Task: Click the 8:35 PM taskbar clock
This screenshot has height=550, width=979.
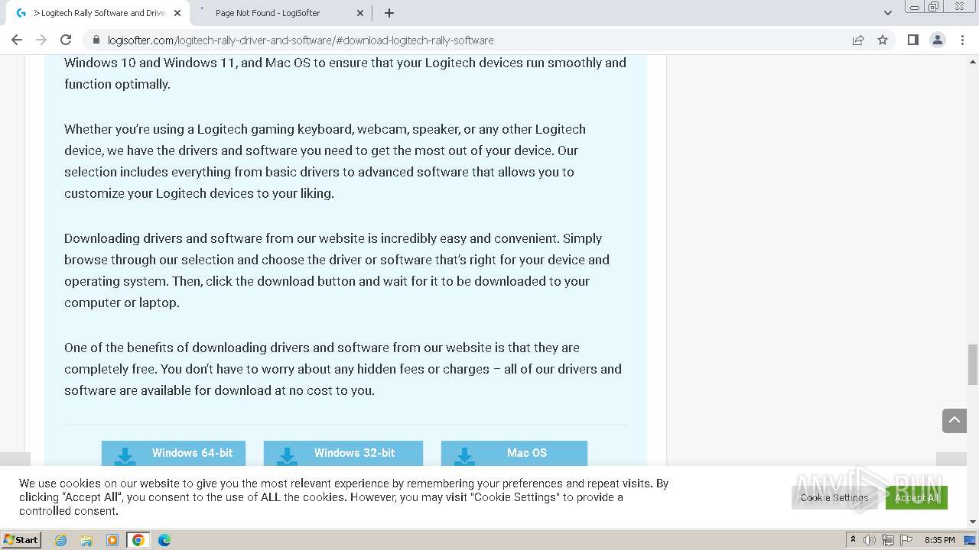Action: [x=939, y=540]
